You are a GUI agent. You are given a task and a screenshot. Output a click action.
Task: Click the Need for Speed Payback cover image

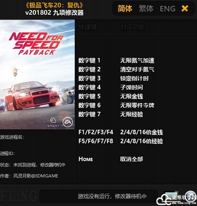37,74
